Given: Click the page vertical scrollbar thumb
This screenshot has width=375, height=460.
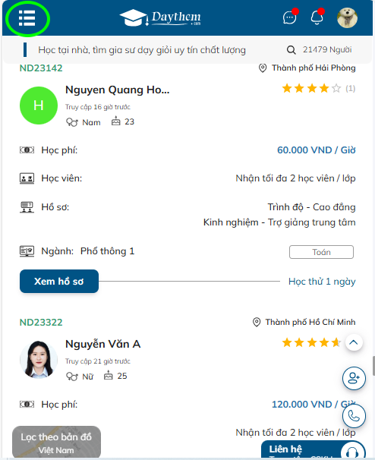Looking at the screenshot, I should coord(373,366).
